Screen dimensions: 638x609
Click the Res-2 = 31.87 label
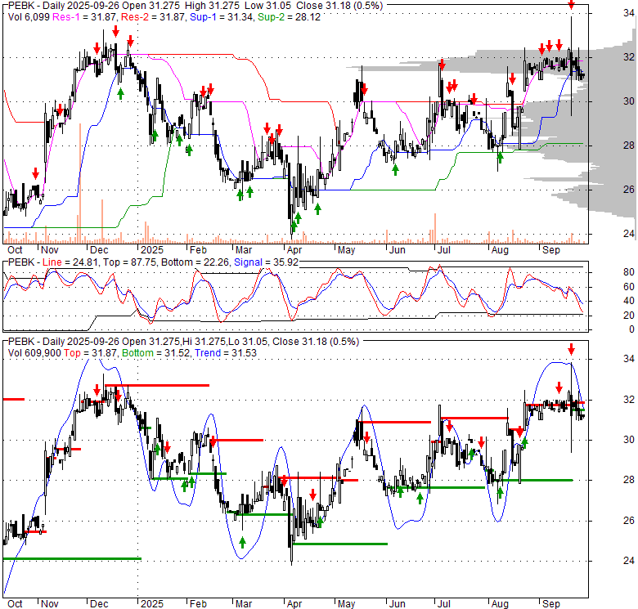click(x=153, y=17)
